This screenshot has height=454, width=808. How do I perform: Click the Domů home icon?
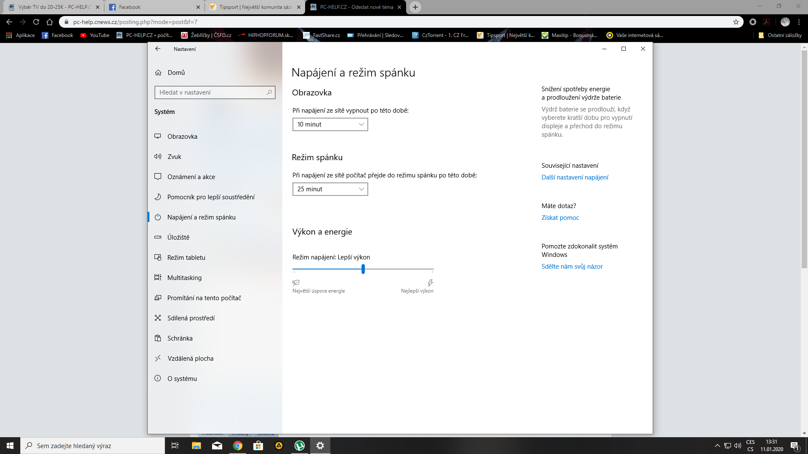click(158, 73)
